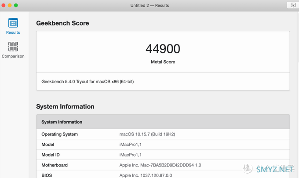Select the iMacPro1,1 value in the Model ID row
This screenshot has height=178, width=299.
click(x=131, y=155)
